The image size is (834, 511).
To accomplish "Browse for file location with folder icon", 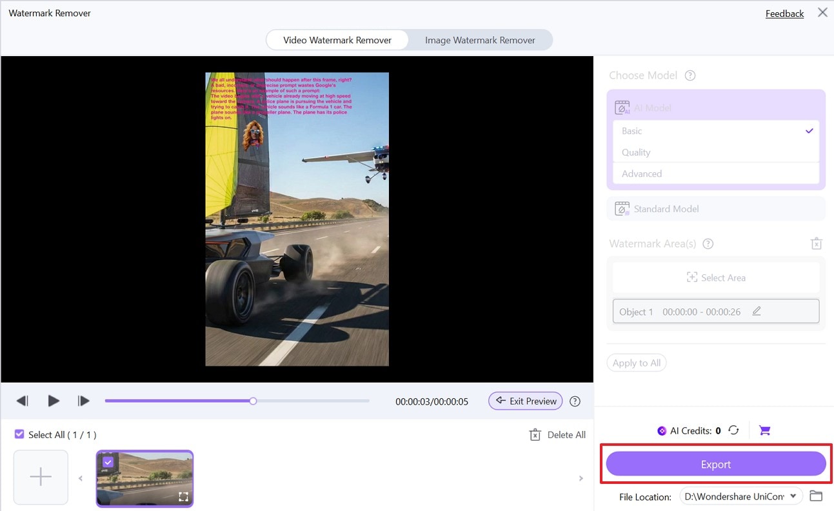I will tap(815, 496).
